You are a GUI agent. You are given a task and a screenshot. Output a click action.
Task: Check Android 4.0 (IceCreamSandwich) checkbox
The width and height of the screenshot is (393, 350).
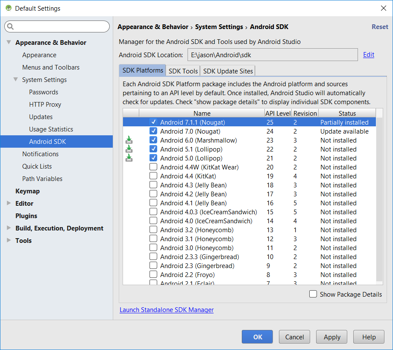153,221
